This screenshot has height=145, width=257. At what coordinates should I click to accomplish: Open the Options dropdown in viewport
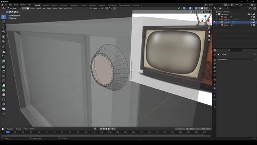pos(207,12)
